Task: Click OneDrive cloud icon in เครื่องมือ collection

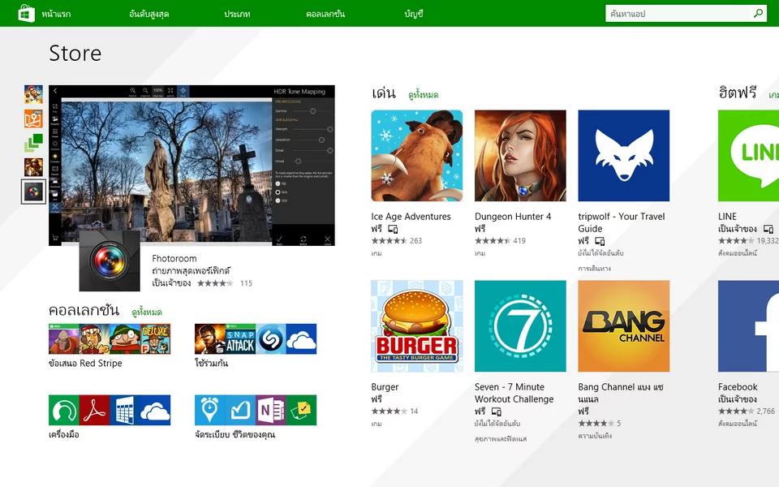Action: 156,411
